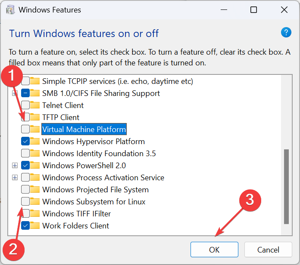Uncheck the Windows Hypervisor Platform checkbox
300x265 pixels.
coord(25,141)
